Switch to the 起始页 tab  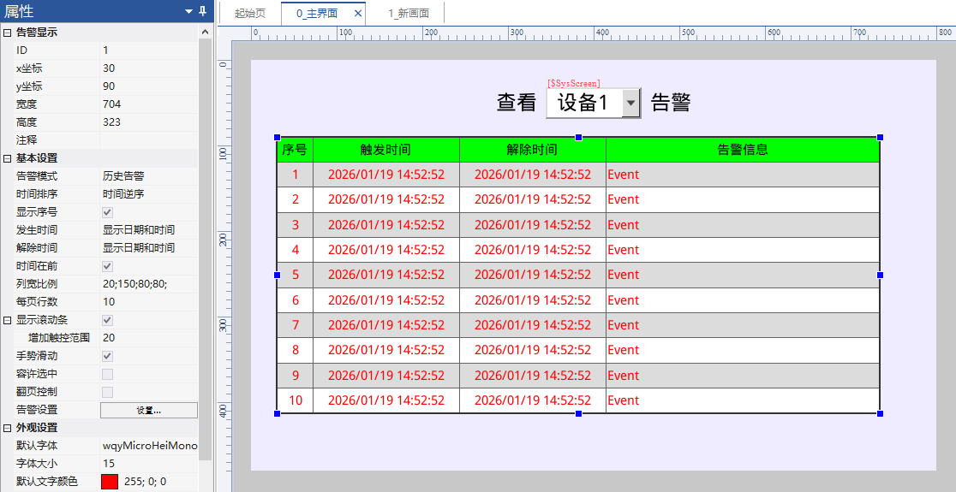click(x=249, y=14)
